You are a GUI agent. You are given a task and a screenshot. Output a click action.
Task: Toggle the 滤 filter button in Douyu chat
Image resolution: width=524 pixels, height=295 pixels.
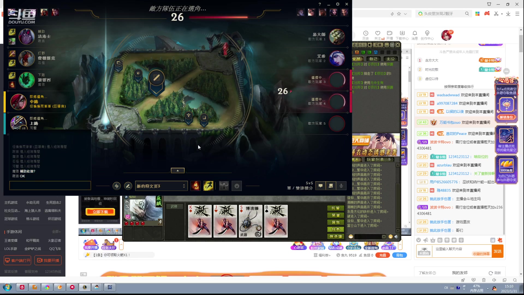click(x=493, y=240)
